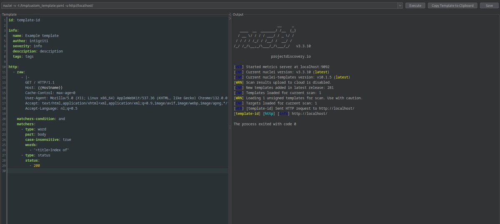Click the 'matchers:' line
The width and height of the screenshot is (500, 224).
(x=26, y=124)
